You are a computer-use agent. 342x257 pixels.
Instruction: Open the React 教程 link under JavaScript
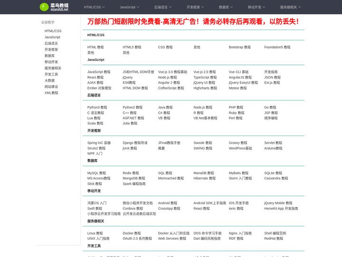pos(95,78)
